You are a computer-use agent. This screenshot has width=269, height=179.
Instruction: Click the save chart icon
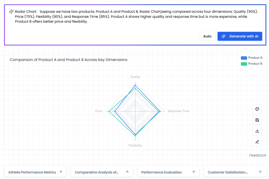(x=257, y=120)
